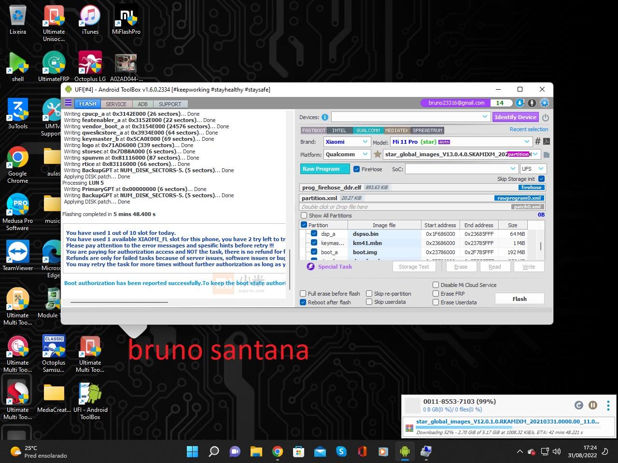
Task: Enable Full erase before flash
Action: [x=303, y=293]
